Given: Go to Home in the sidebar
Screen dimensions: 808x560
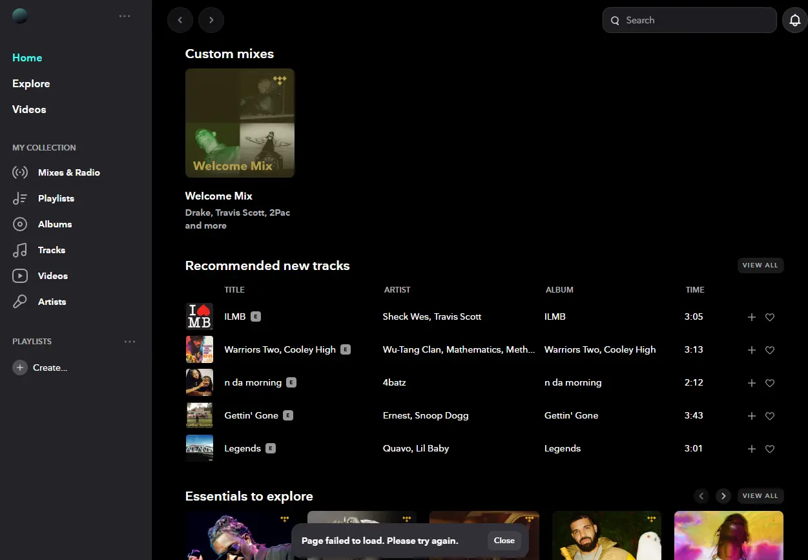Looking at the screenshot, I should [27, 57].
